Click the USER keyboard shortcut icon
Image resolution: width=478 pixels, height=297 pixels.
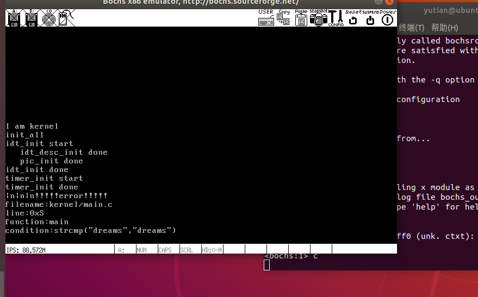[266, 18]
